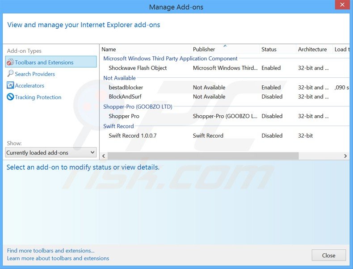Click the Search Providers magnifier icon
The height and width of the screenshot is (269, 353).
[10, 74]
